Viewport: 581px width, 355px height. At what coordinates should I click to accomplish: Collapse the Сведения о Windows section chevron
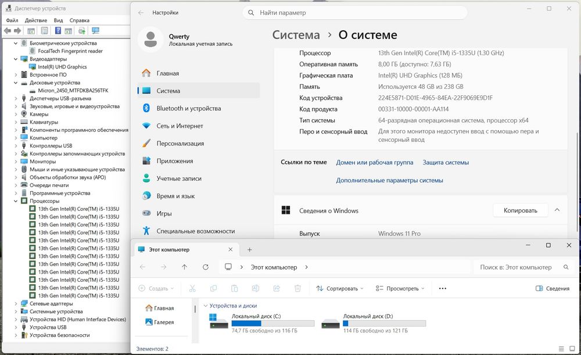click(x=557, y=210)
